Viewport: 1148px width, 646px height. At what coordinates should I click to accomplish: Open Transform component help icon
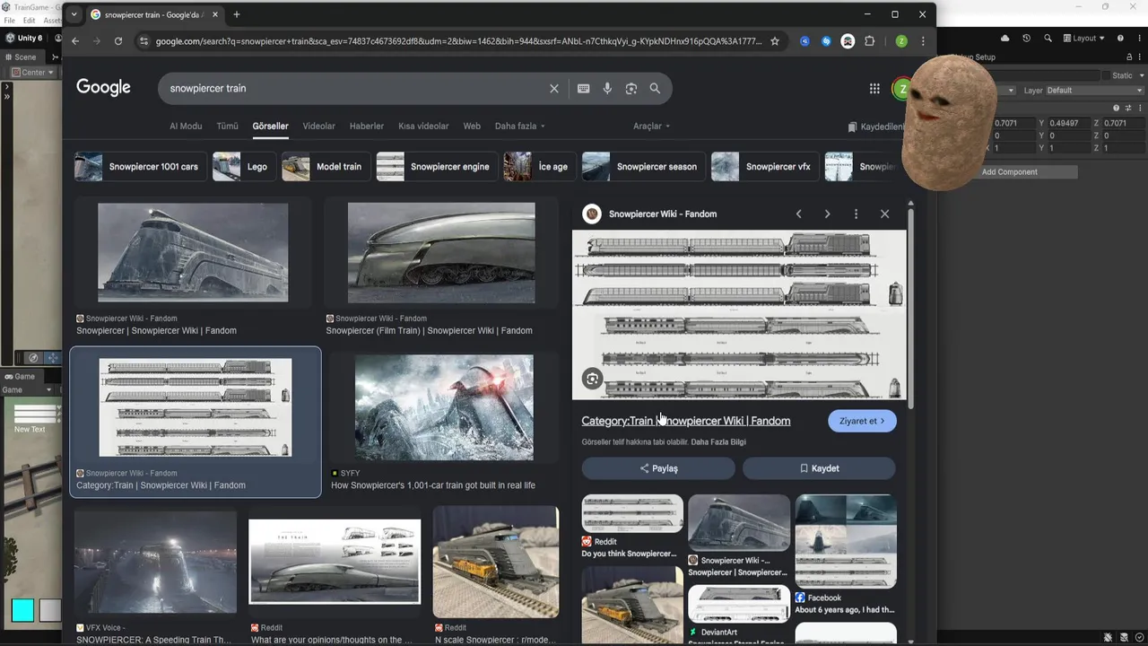[x=1117, y=108]
